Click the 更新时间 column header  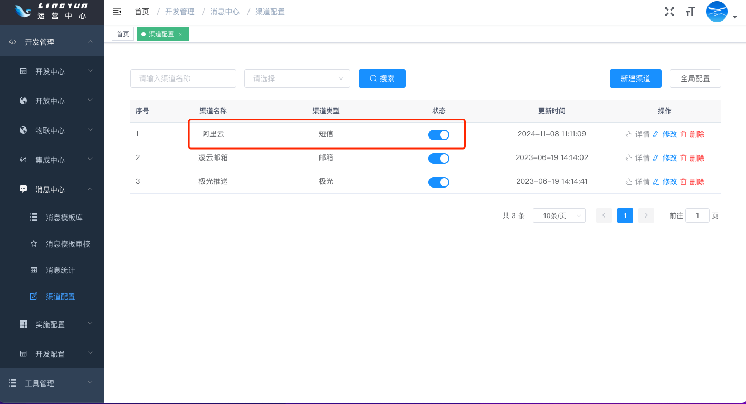(552, 111)
